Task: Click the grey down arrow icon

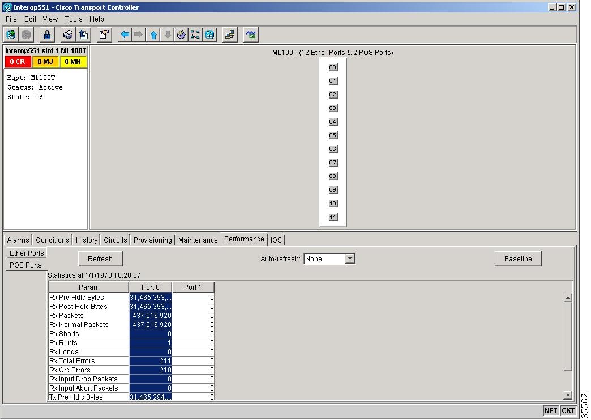Action: pyautogui.click(x=168, y=35)
